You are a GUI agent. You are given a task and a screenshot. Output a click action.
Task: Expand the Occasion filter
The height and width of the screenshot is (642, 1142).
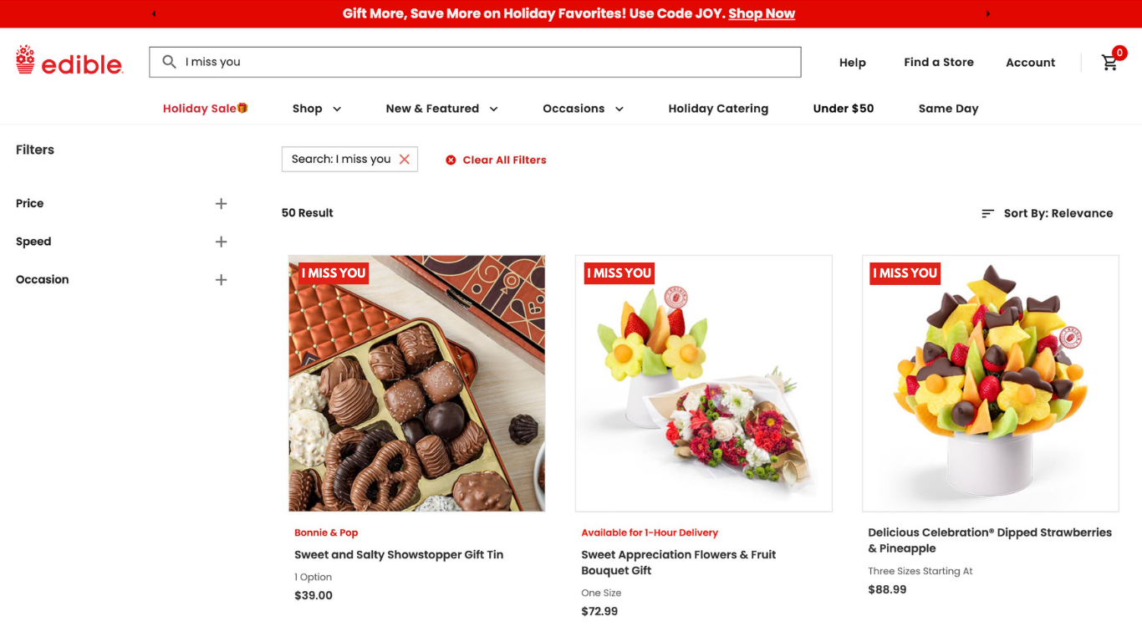pos(221,280)
